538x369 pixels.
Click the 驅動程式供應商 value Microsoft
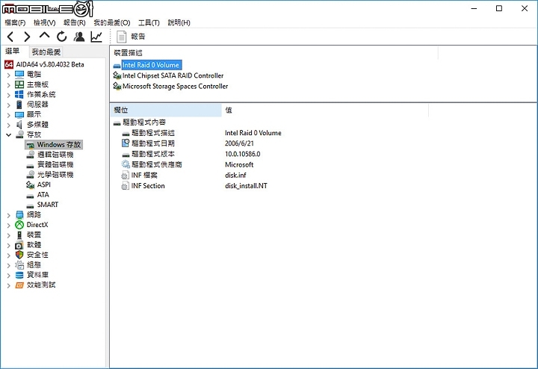(x=239, y=164)
